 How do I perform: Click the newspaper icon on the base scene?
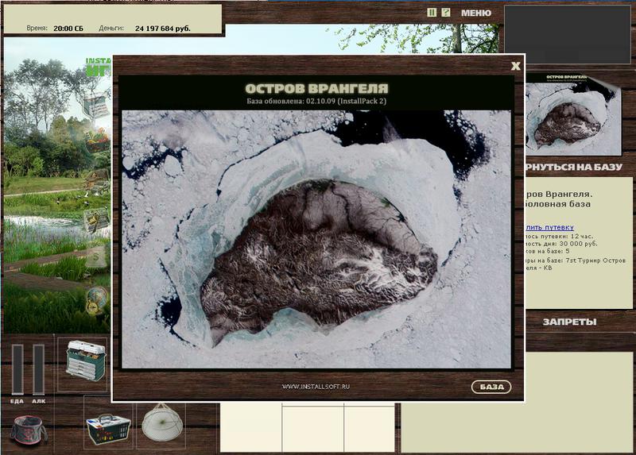tap(96, 104)
